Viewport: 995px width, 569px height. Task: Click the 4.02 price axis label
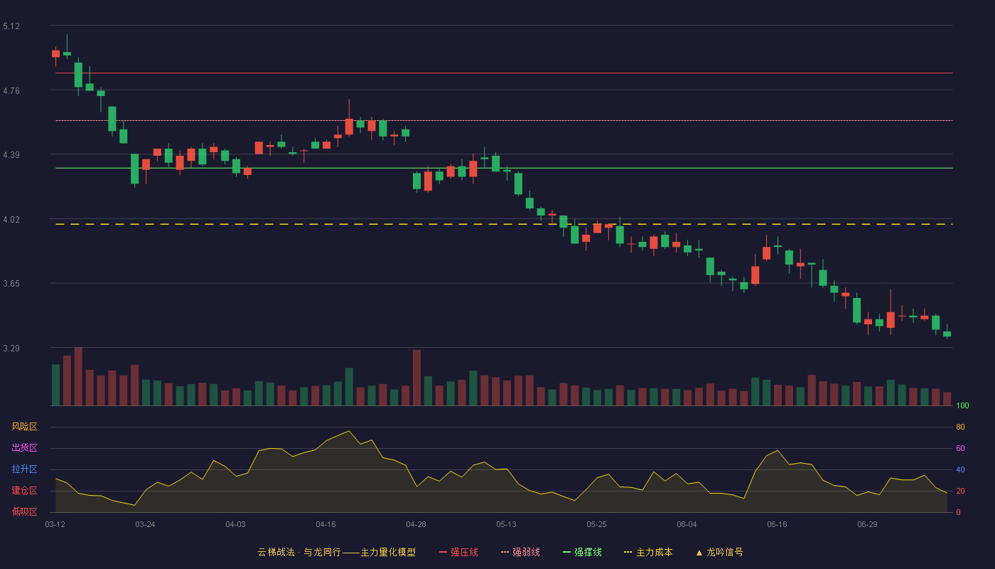click(x=11, y=220)
